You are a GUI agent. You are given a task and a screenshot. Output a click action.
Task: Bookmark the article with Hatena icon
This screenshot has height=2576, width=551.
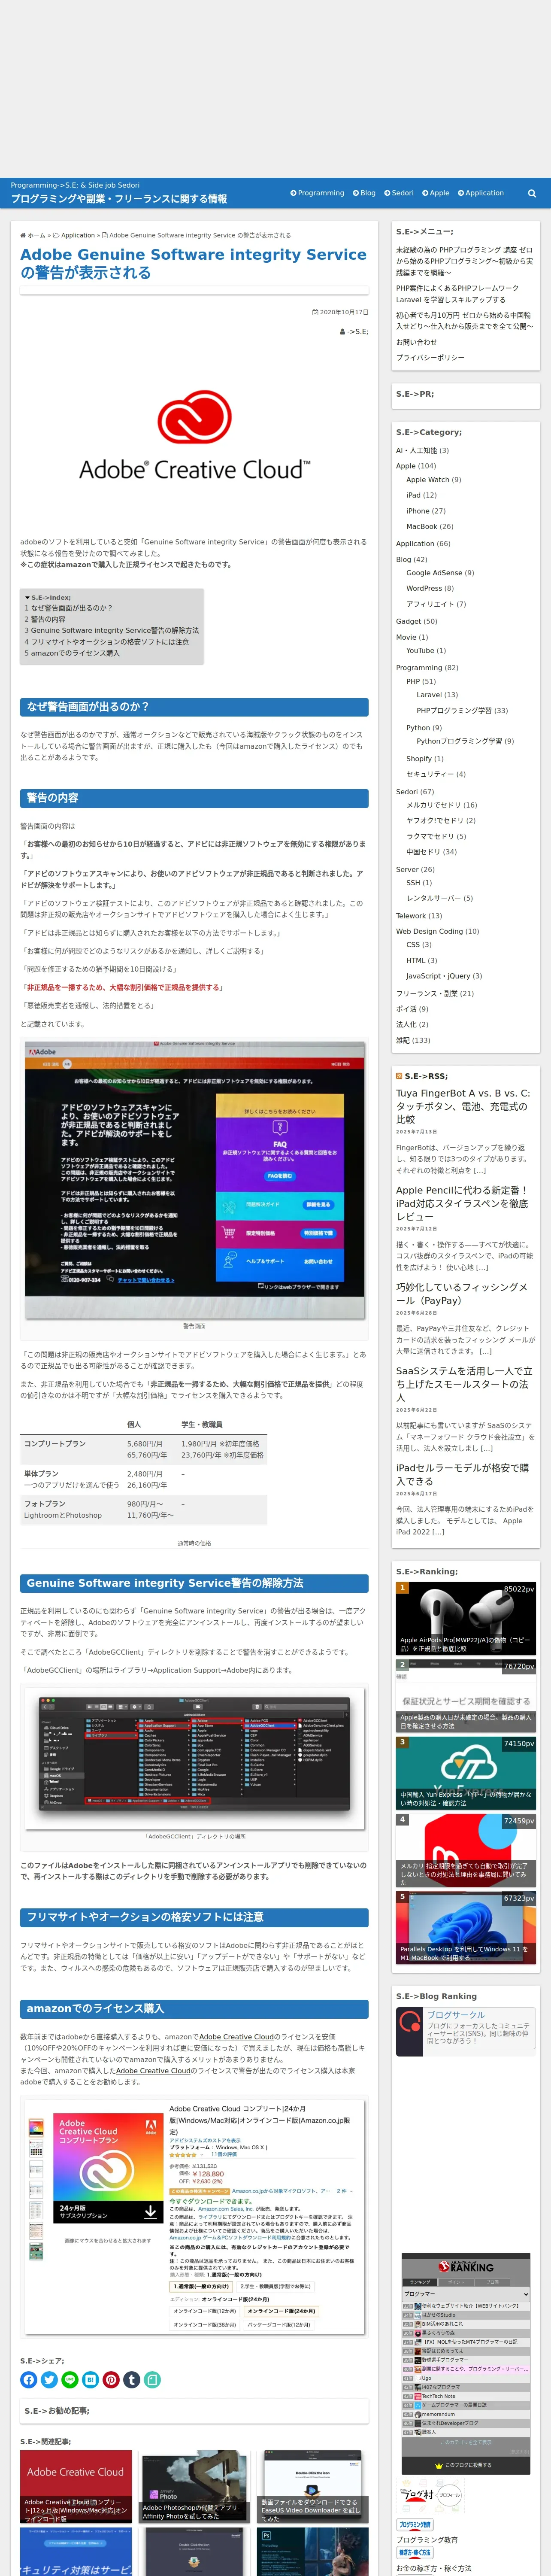[90, 2379]
